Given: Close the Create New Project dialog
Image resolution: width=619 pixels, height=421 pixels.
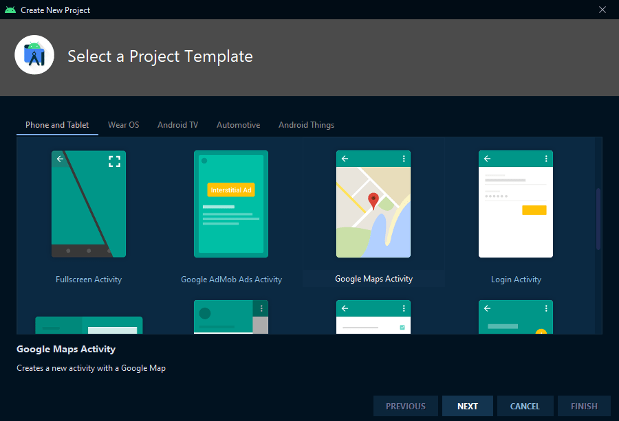Looking at the screenshot, I should pos(602,10).
